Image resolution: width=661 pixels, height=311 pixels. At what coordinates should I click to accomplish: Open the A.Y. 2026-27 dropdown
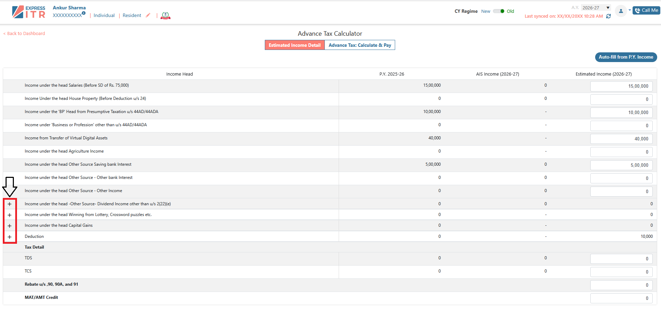(596, 8)
